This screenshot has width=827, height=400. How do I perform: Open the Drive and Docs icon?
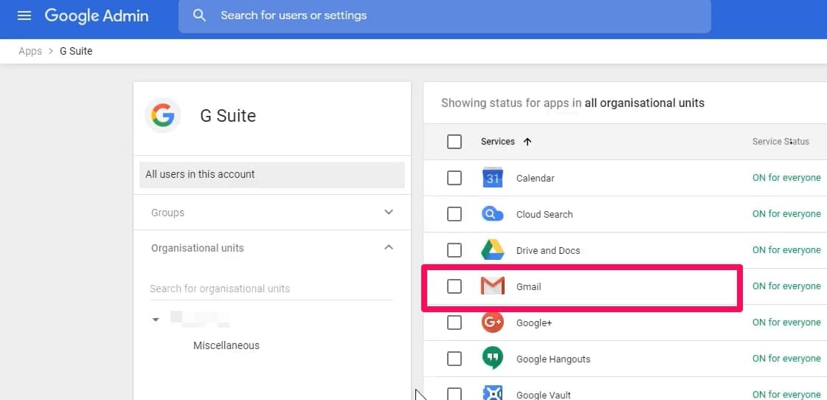click(493, 250)
